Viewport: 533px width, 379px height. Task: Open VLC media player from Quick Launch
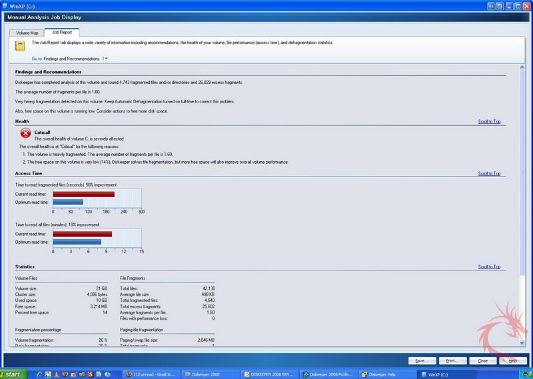coord(57,373)
